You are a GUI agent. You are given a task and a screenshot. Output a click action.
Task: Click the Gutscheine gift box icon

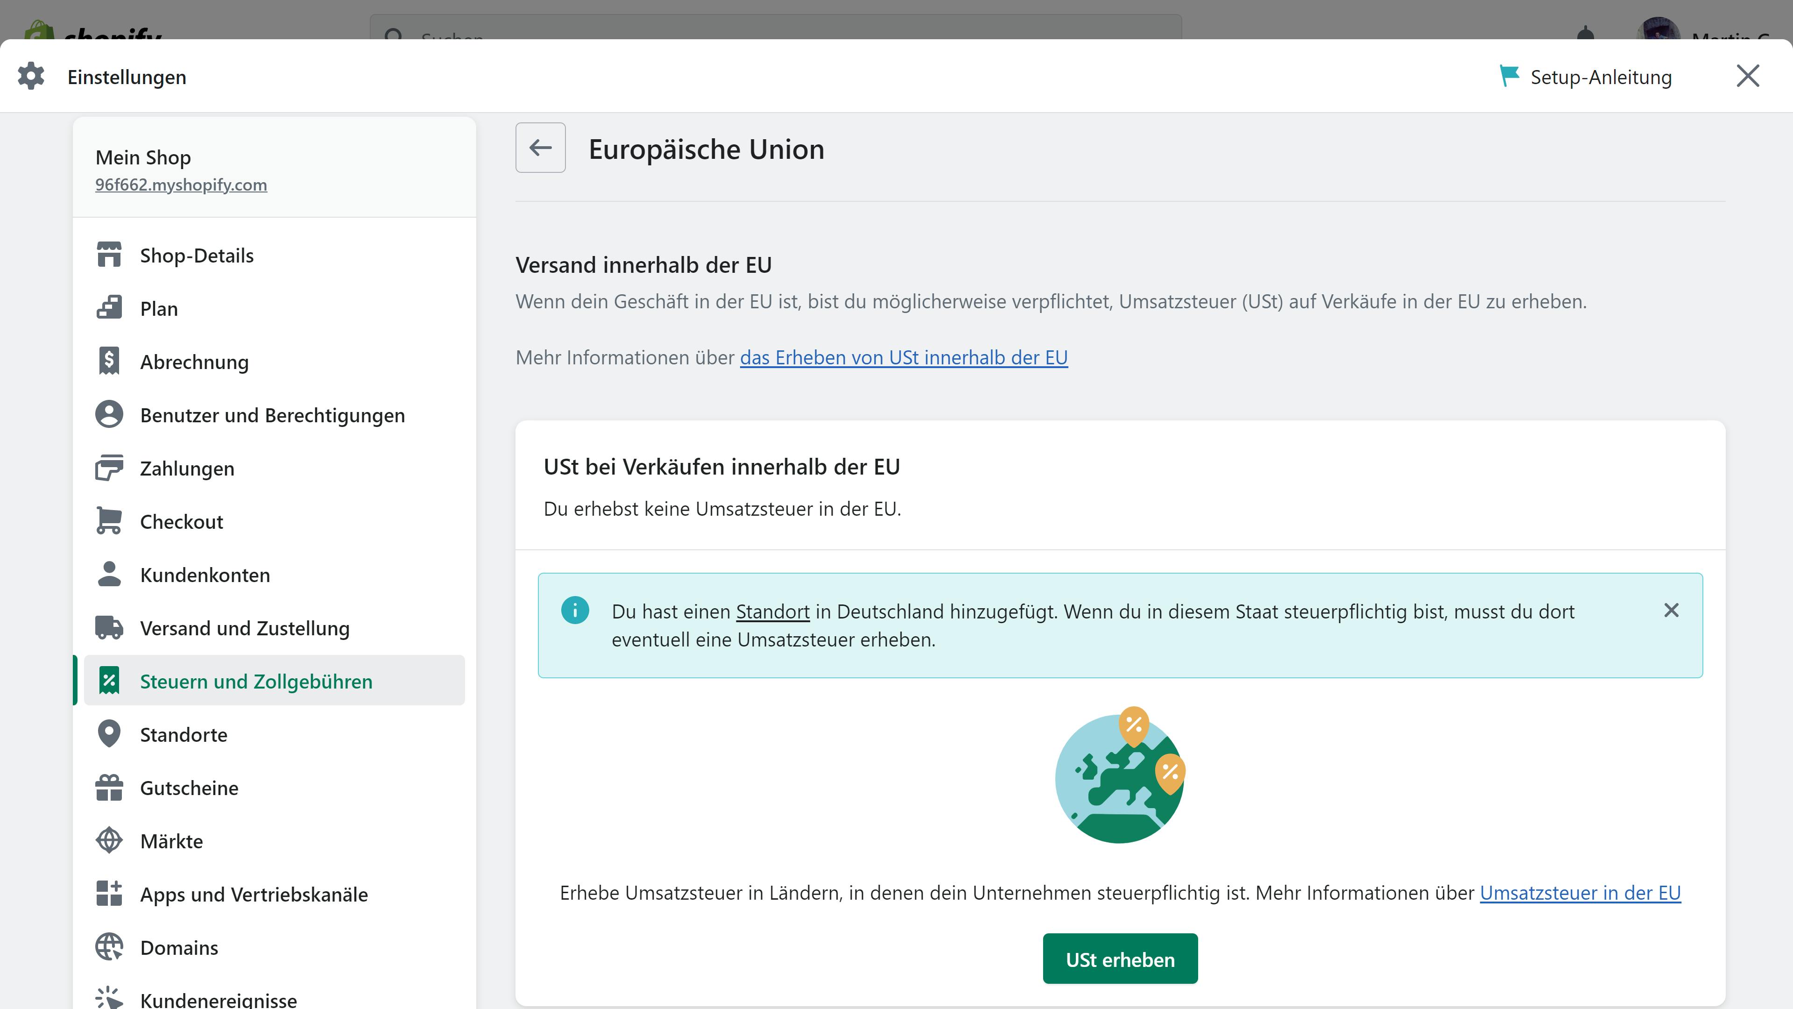point(109,788)
